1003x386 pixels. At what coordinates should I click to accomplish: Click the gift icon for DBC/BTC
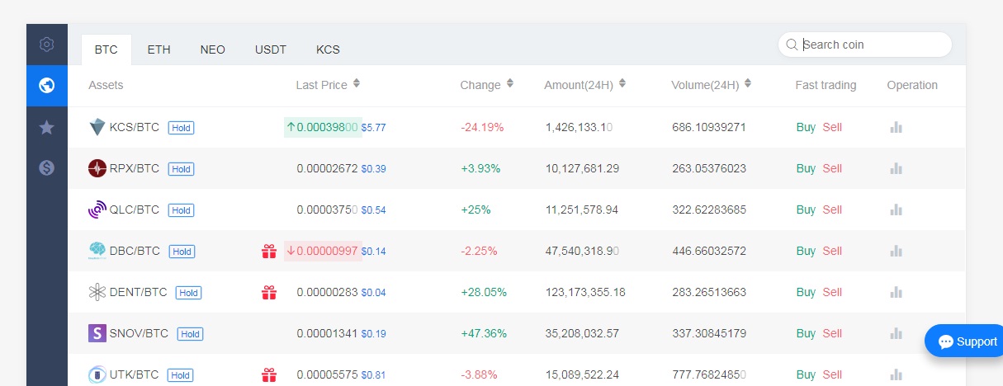pyautogui.click(x=269, y=251)
